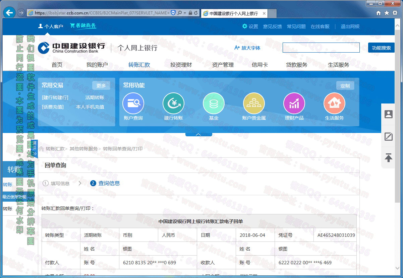
Task: Click the voucher number AE465248031039
Action: pos(336,235)
